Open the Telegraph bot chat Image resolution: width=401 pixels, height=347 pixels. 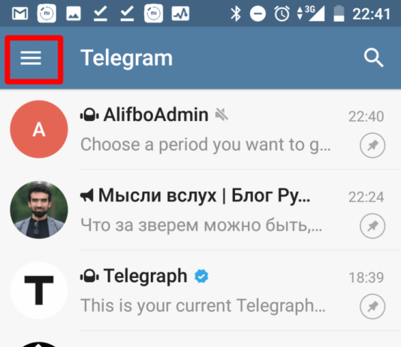tap(200, 290)
